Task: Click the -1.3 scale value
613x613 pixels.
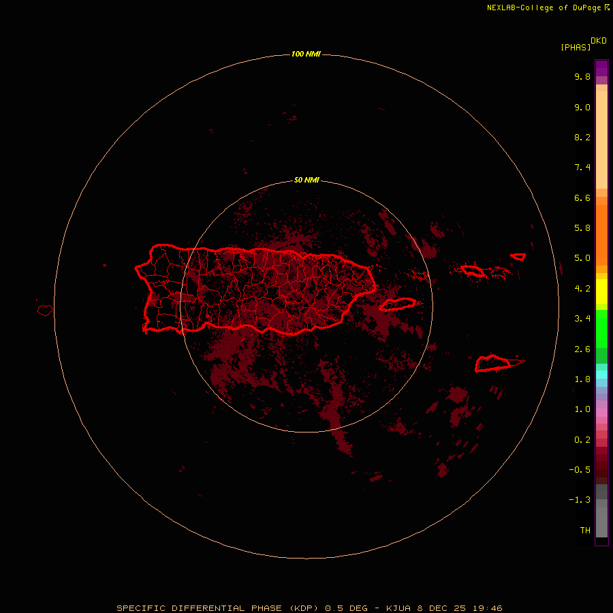Action: [580, 500]
